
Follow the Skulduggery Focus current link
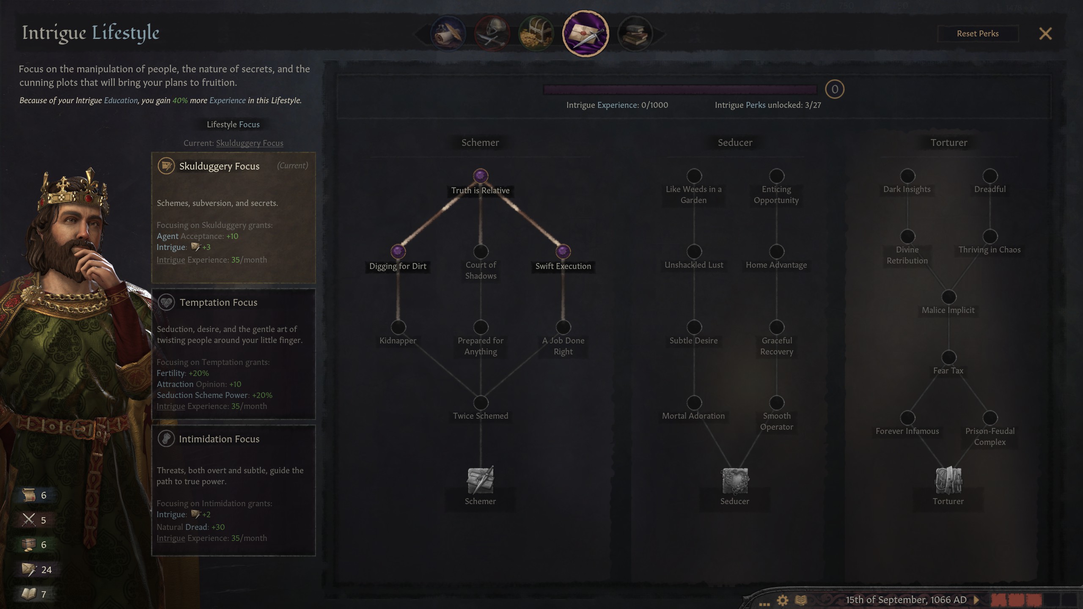pyautogui.click(x=250, y=143)
